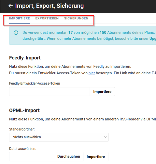
Task: Click the 'Import, Export, Sicherung' page title
Action: tap(50, 6)
